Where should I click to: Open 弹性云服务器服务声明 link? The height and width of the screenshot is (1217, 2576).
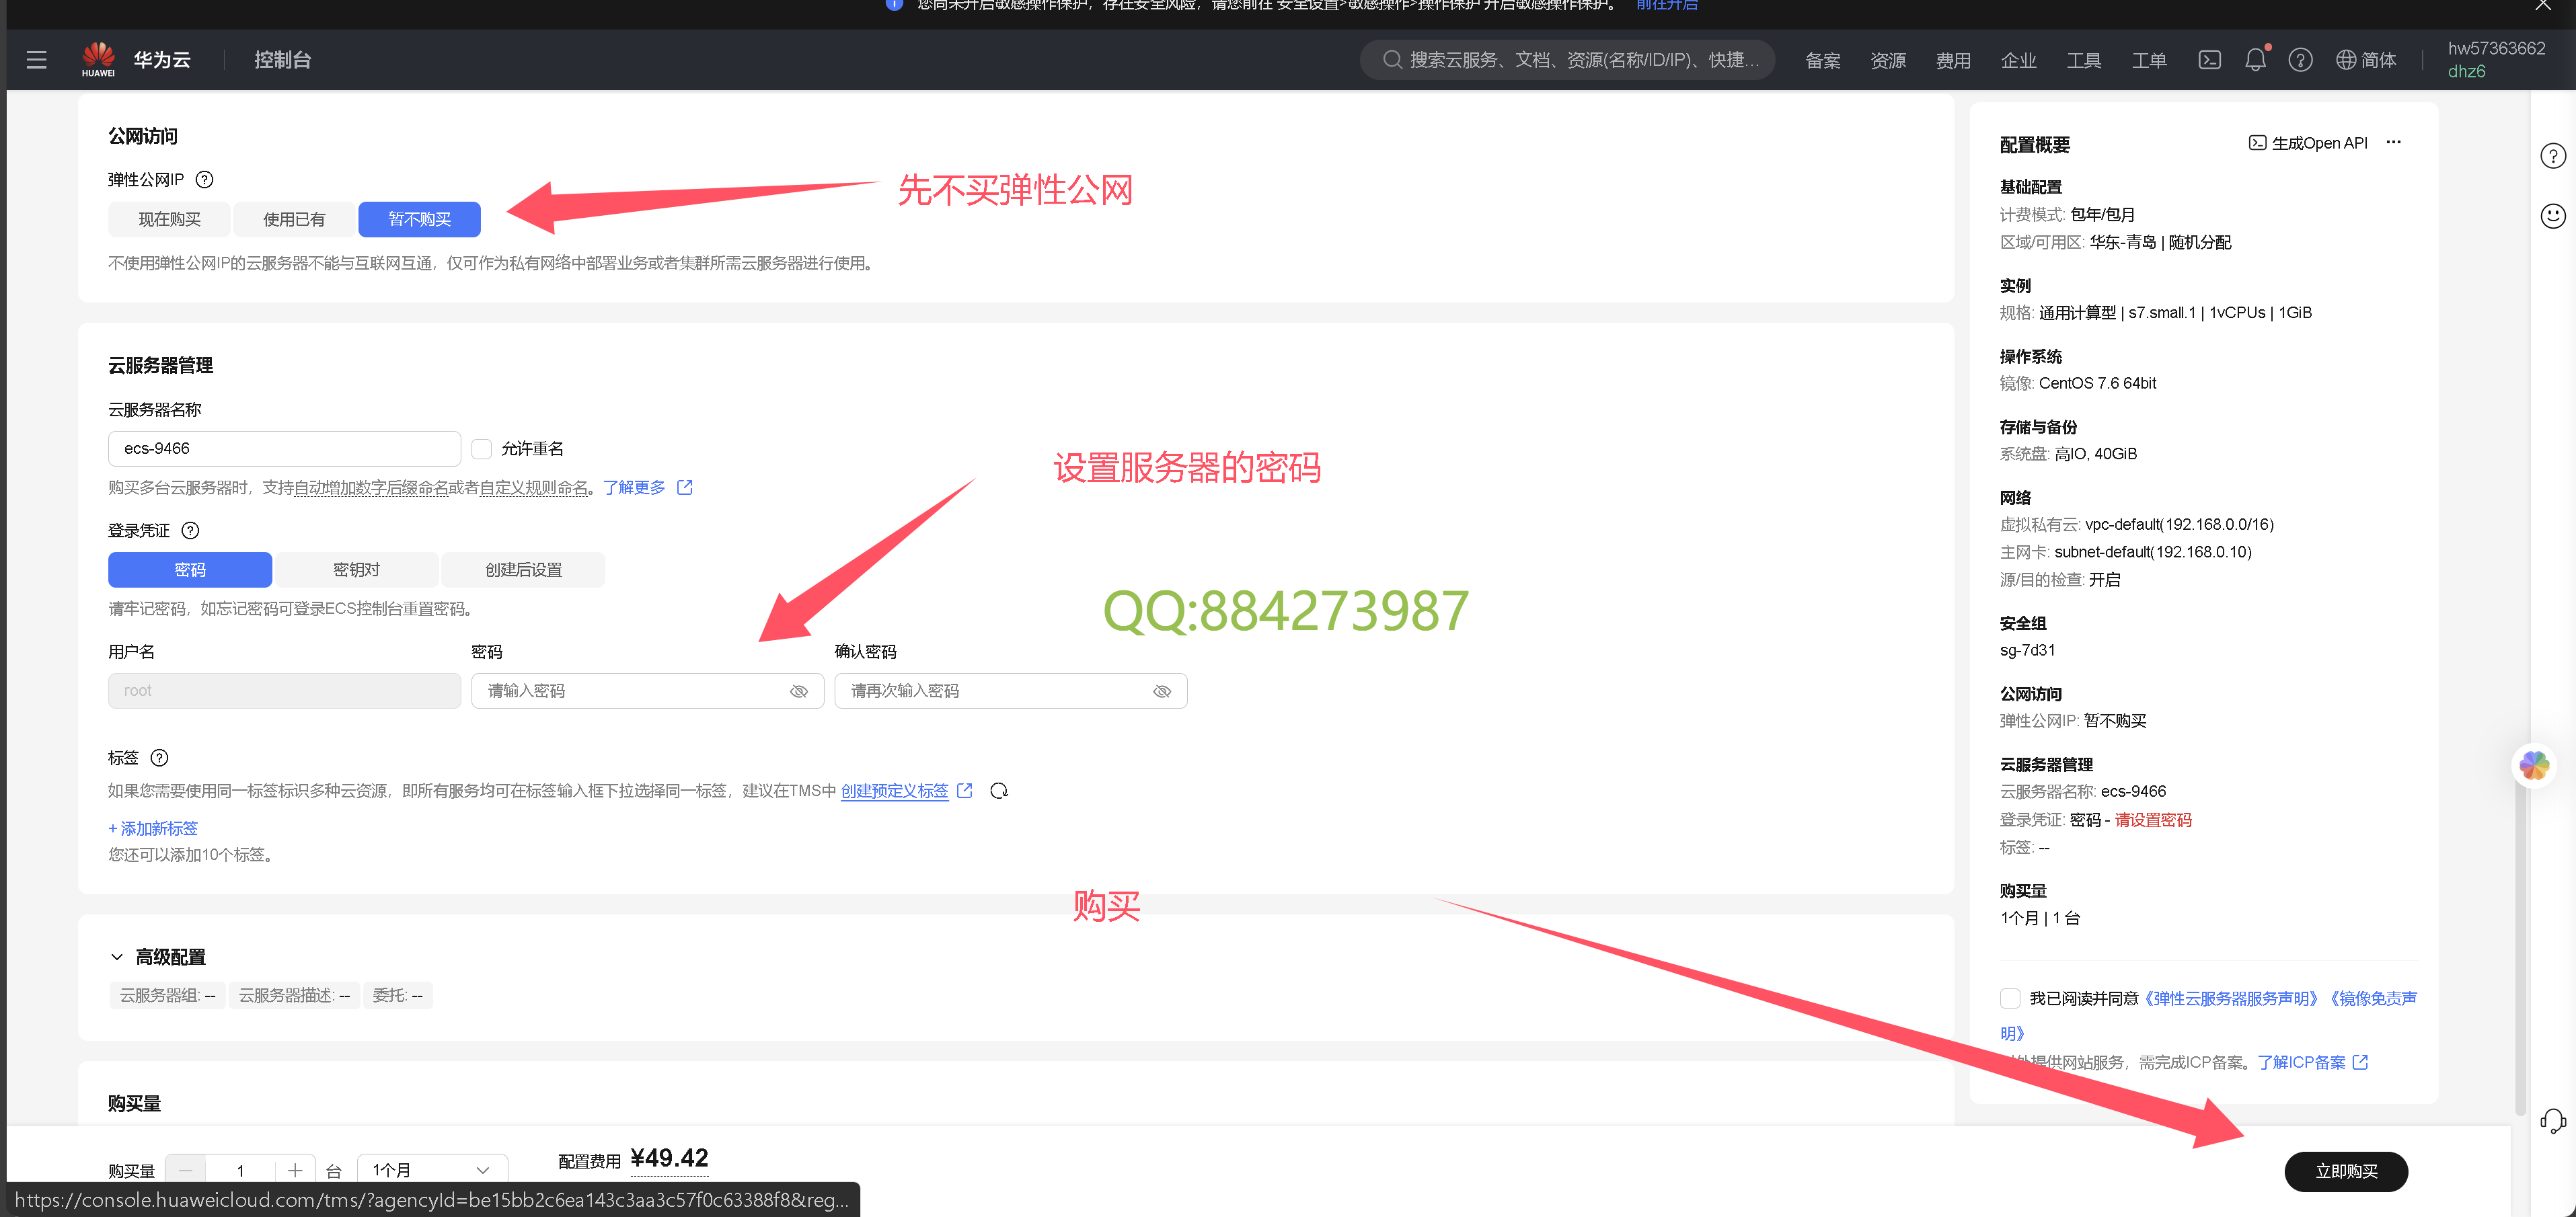pos(2232,998)
